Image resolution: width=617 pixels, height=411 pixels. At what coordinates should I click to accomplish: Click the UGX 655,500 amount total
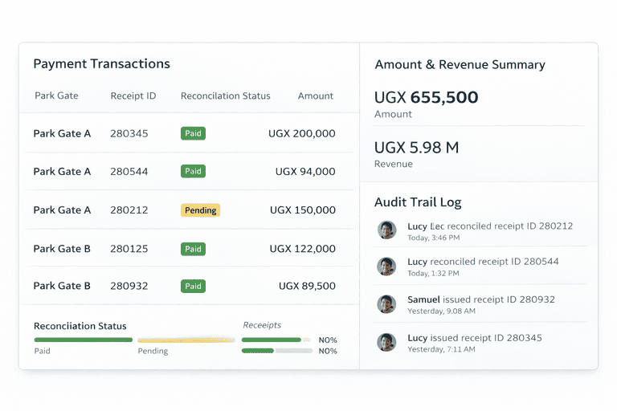[x=426, y=98]
